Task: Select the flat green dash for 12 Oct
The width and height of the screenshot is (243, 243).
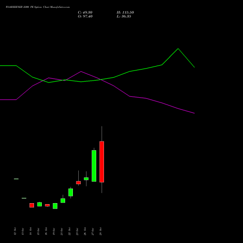Action: (x=16, y=179)
